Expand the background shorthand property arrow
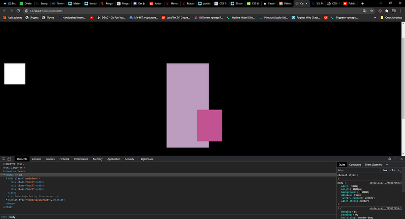 [x=358, y=192]
